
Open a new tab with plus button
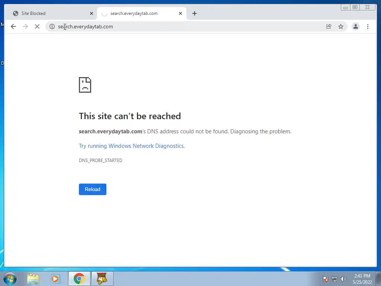coord(194,13)
